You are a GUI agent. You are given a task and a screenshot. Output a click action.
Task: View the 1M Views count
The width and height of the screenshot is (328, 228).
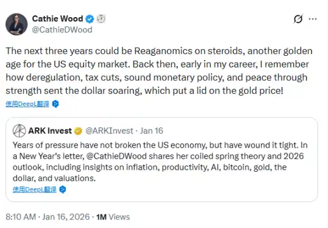point(113,217)
